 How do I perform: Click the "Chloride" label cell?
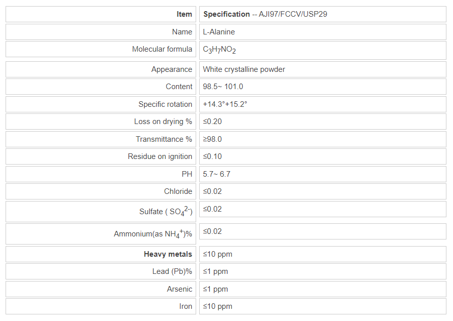pyautogui.click(x=178, y=191)
